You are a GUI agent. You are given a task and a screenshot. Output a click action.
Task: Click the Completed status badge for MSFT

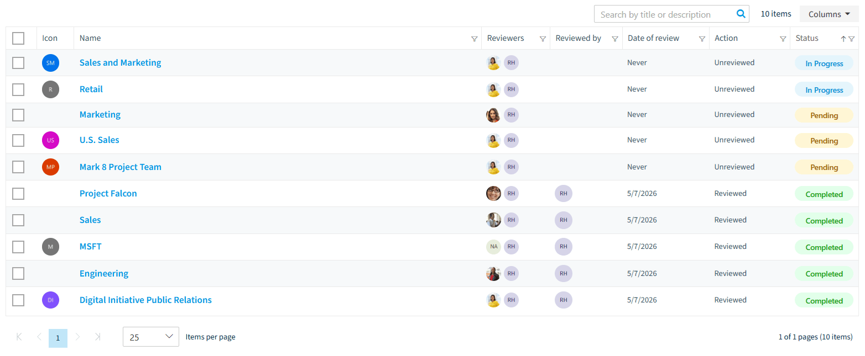coord(824,247)
